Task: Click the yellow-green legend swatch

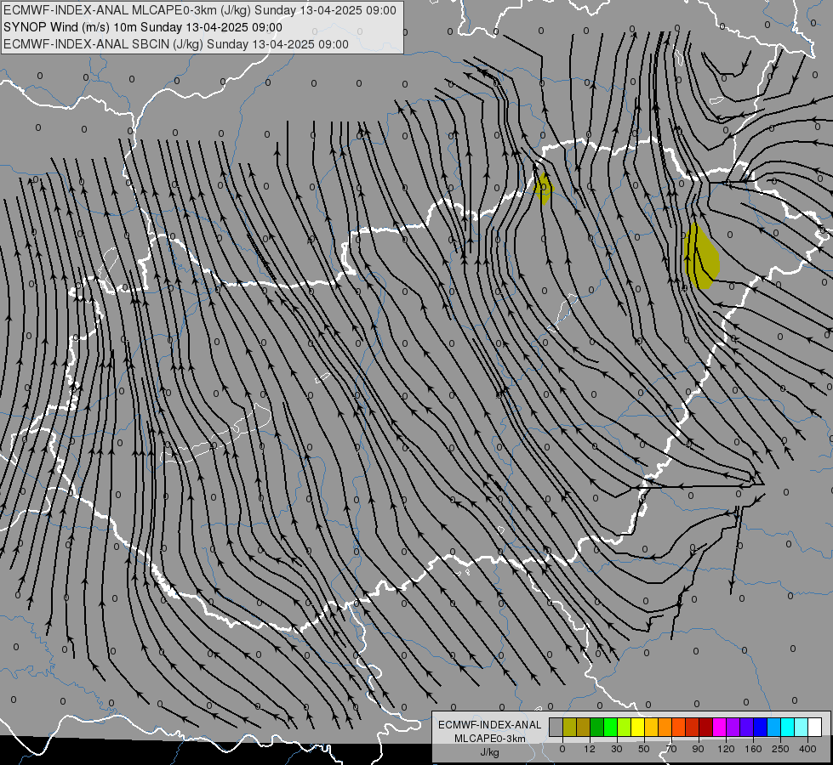Action: (x=625, y=727)
